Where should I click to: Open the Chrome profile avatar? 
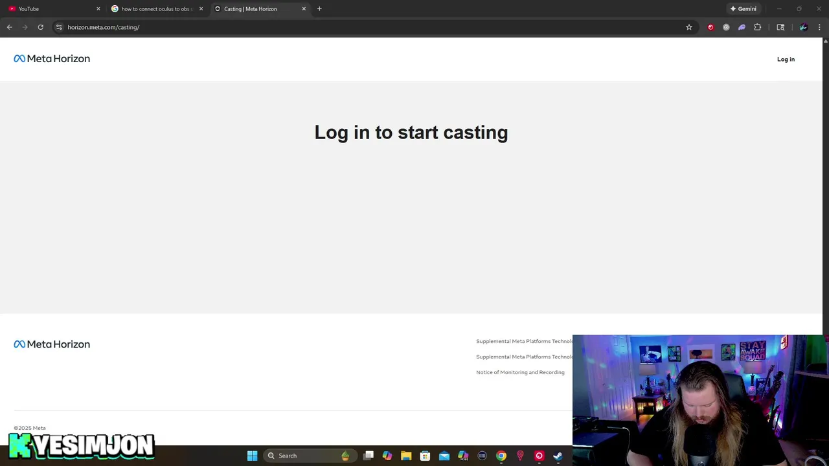click(x=804, y=27)
